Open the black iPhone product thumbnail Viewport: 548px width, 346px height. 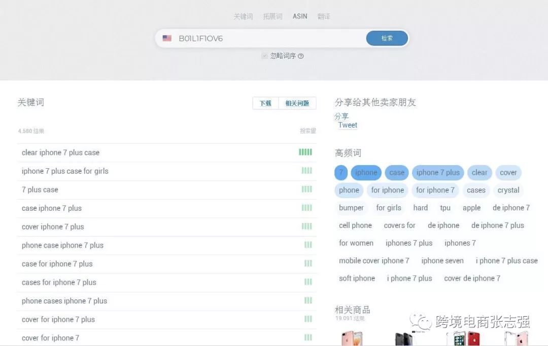pos(405,338)
